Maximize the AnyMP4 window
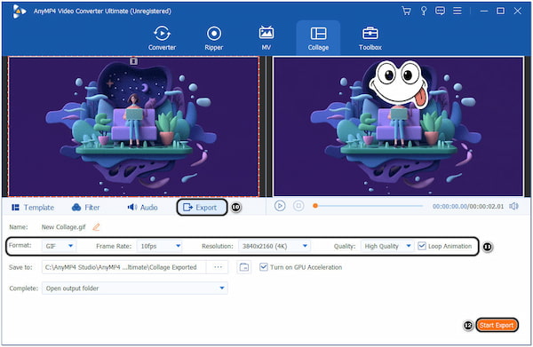The width and height of the screenshot is (533, 347). pos(500,12)
